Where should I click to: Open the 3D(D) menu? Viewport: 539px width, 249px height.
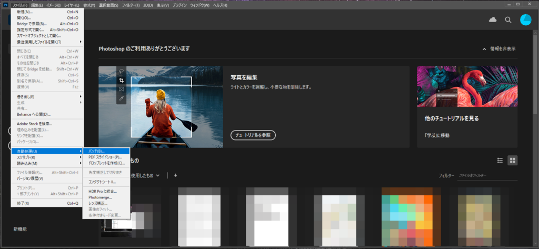[148, 5]
